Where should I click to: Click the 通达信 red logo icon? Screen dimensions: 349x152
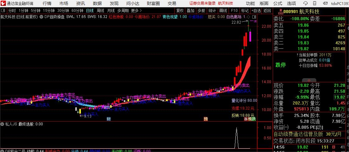tap(3, 3)
